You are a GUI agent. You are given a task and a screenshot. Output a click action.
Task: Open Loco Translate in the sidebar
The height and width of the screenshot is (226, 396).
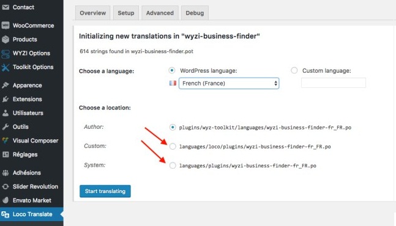(32, 214)
